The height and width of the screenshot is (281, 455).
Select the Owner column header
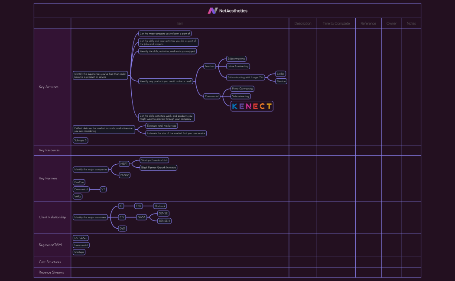pyautogui.click(x=391, y=23)
